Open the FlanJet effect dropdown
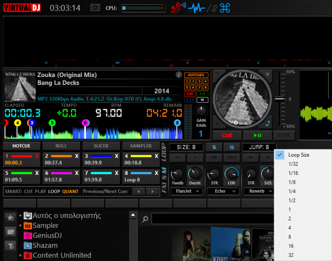Image resolution: width=332 pixels, height=261 pixels. pos(187,191)
